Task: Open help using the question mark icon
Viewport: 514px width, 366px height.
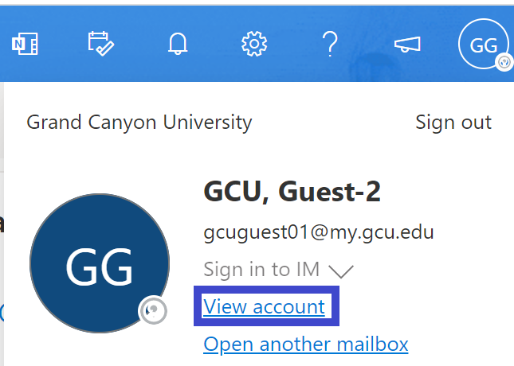Action: pos(330,44)
